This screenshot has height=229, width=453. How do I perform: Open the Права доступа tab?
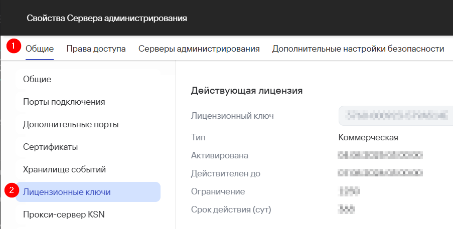click(x=96, y=49)
